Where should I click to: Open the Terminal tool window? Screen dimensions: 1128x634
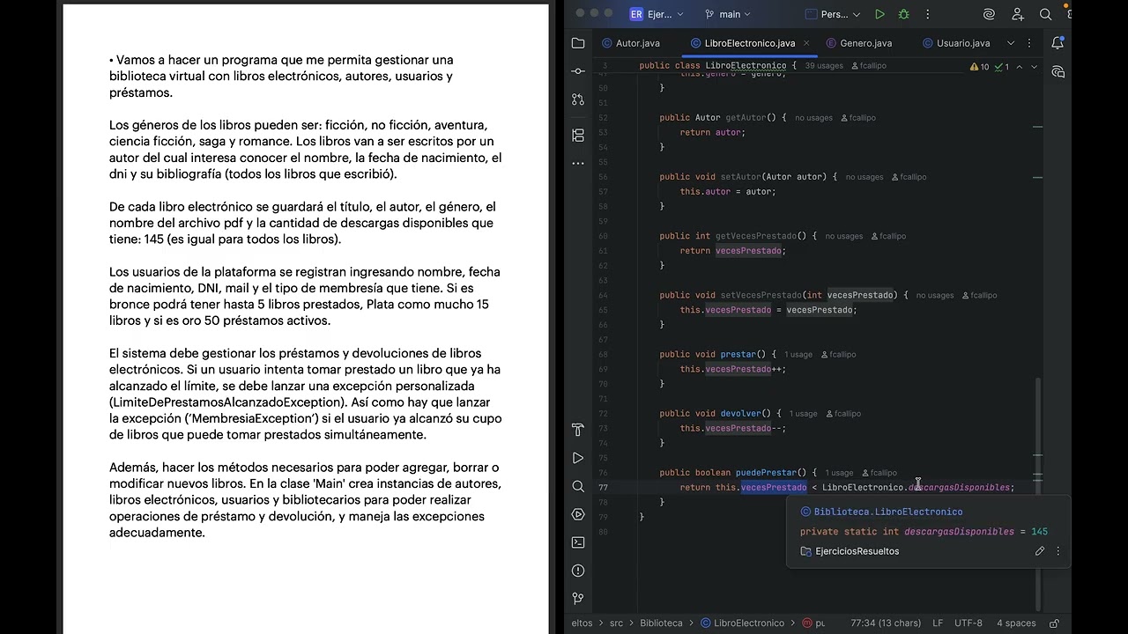[578, 542]
